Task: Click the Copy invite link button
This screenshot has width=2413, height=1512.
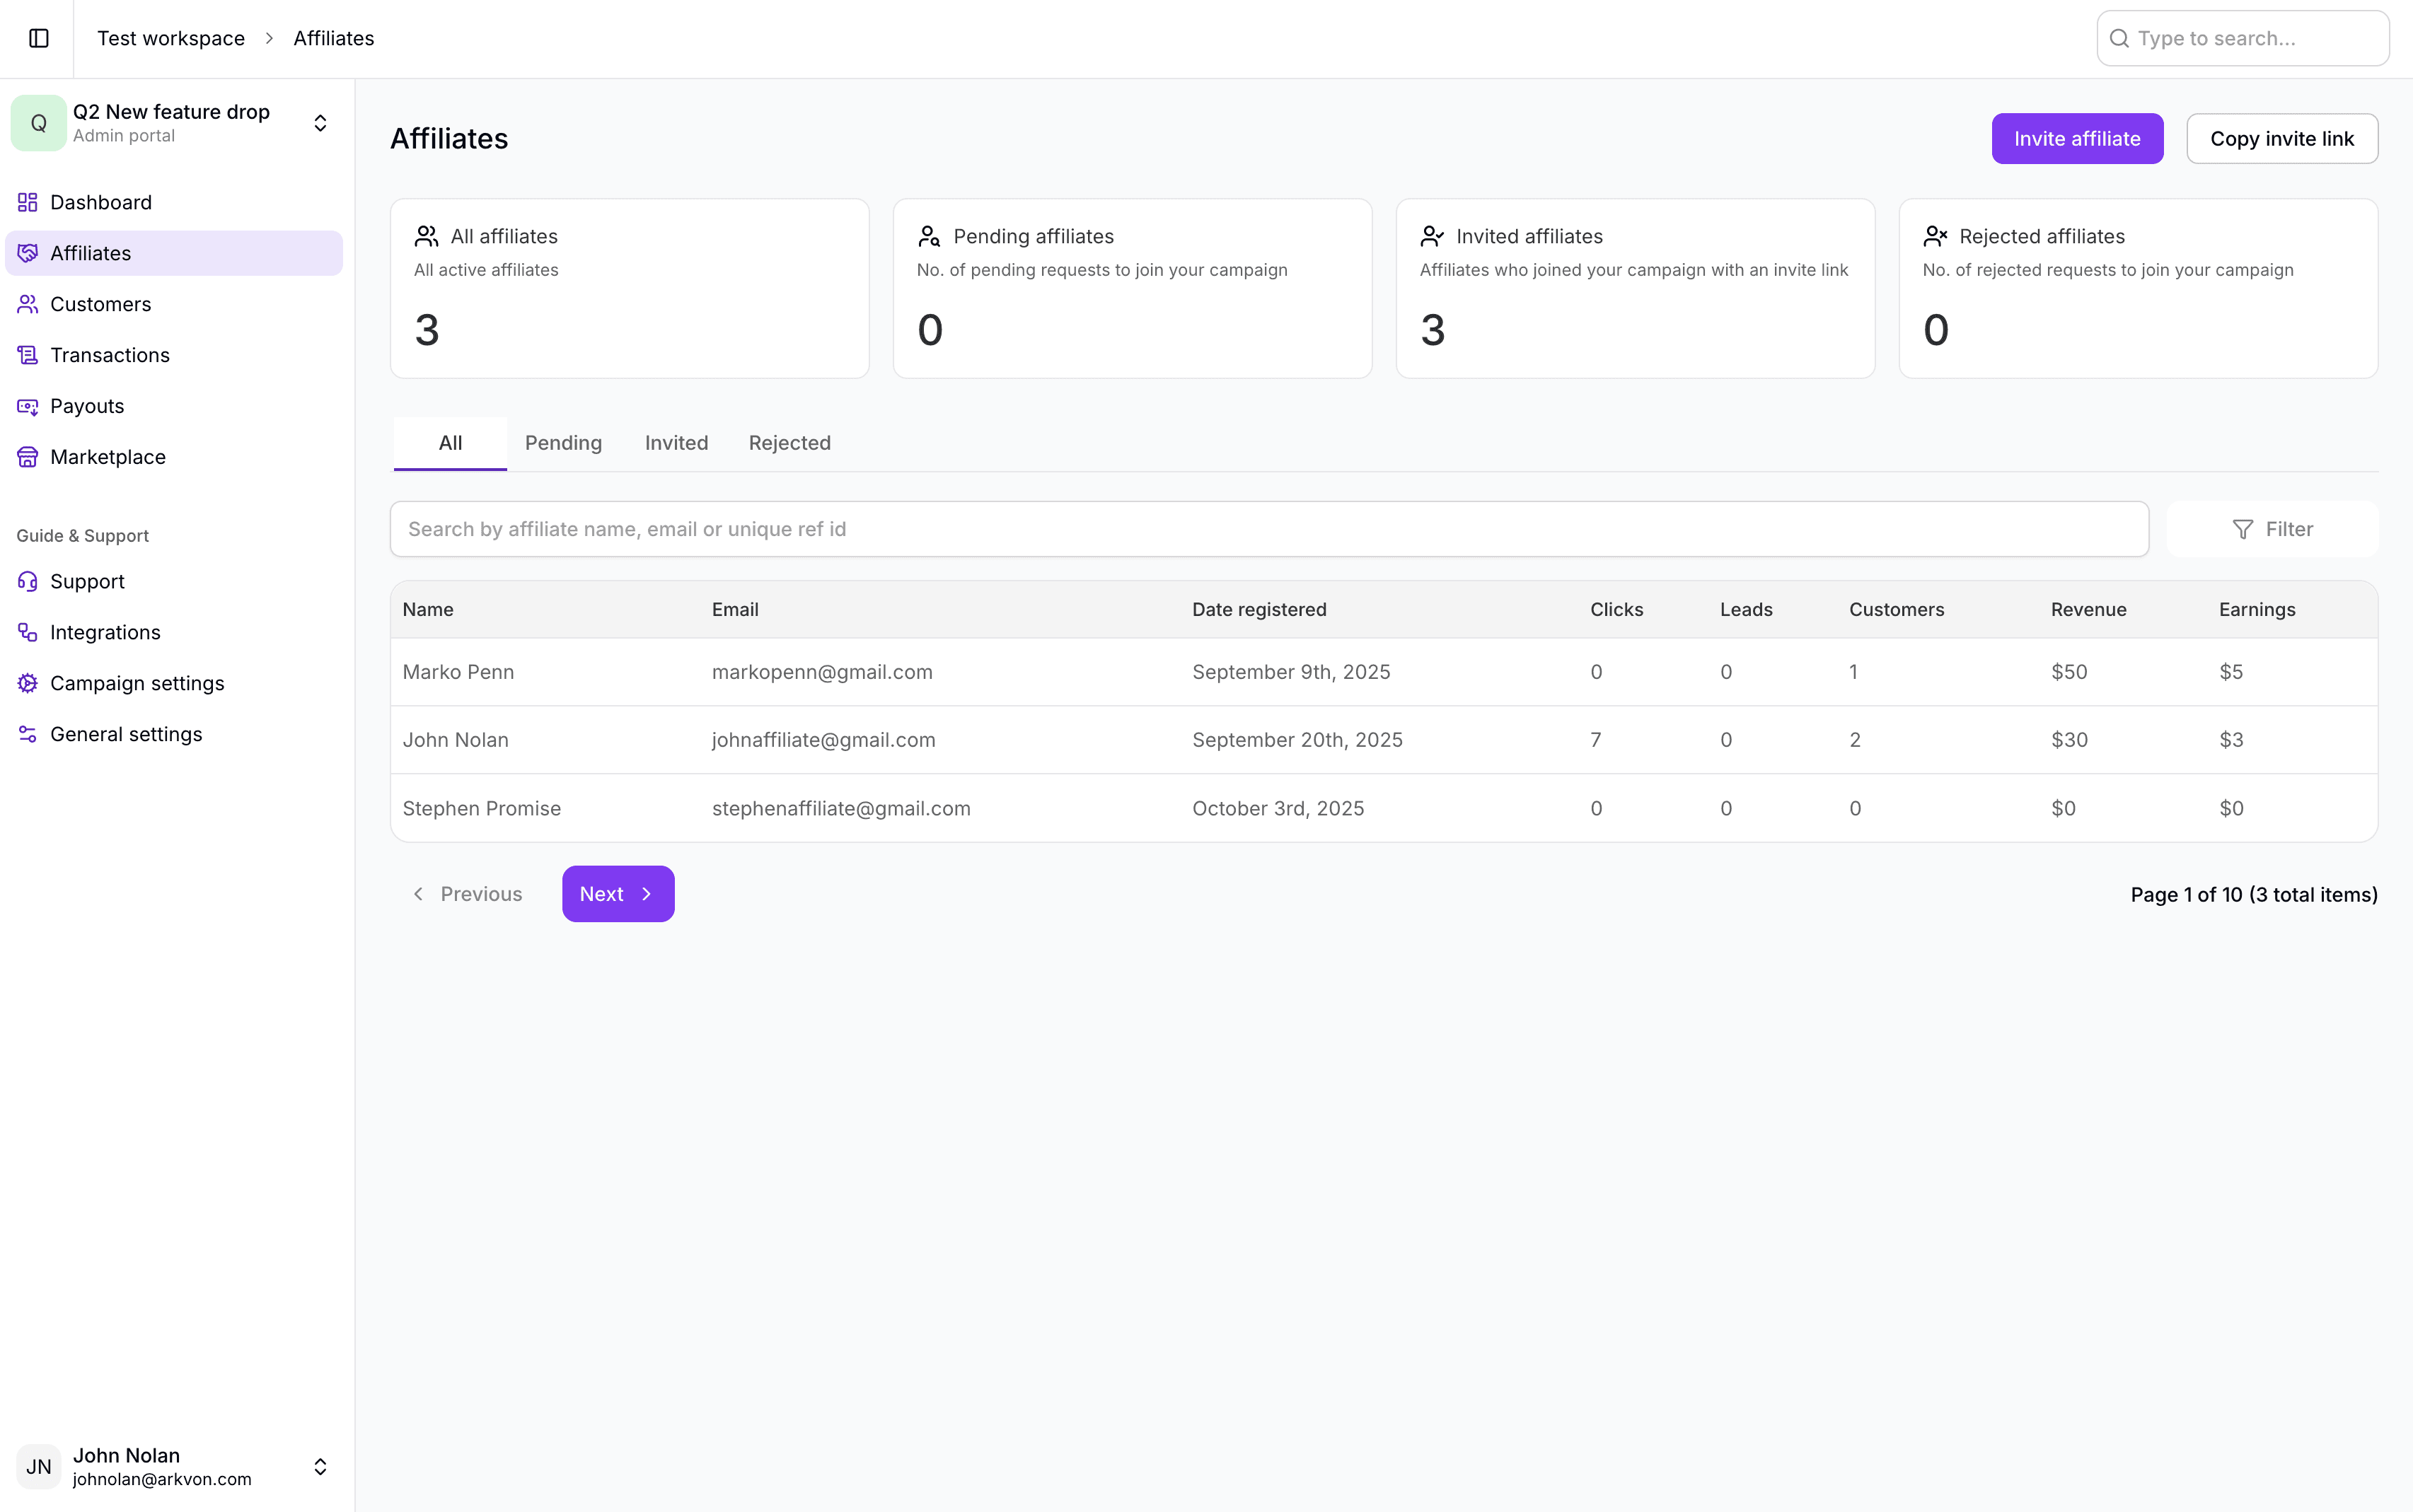Action: point(2281,139)
